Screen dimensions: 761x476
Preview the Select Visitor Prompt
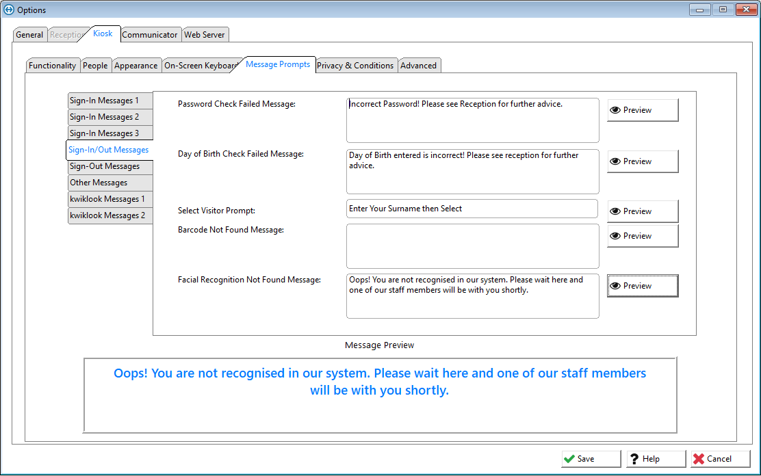pyautogui.click(x=642, y=211)
